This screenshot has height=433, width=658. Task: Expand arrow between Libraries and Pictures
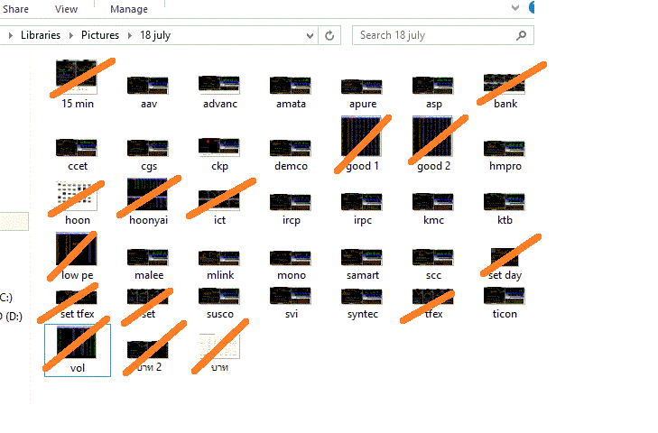point(71,36)
